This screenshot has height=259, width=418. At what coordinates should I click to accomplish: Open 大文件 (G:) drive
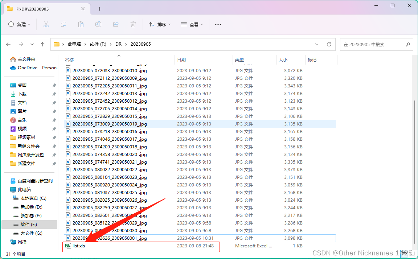tap(32, 233)
